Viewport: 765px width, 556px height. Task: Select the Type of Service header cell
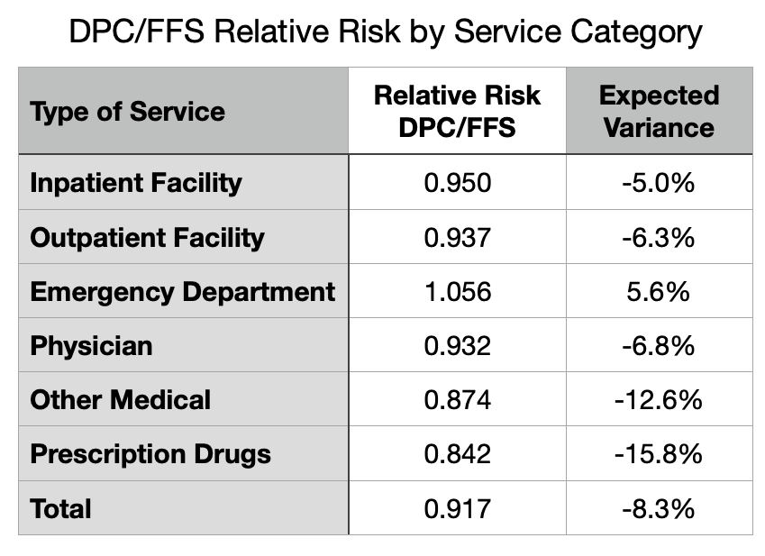pyautogui.click(x=127, y=112)
